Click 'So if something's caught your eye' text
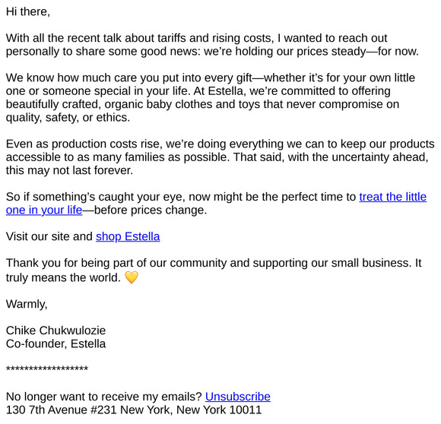This screenshot has height=424, width=441. click(96, 197)
